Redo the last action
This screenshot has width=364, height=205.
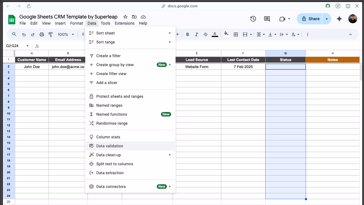tap(33, 34)
